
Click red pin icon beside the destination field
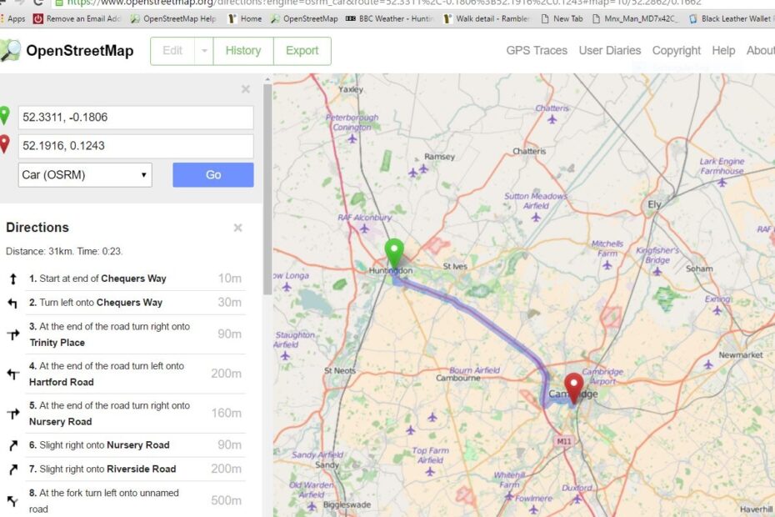(x=4, y=144)
